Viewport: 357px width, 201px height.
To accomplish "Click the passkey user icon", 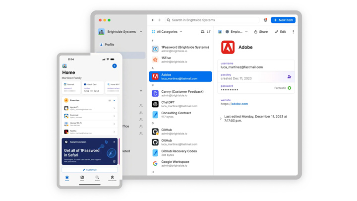I will coord(289,76).
